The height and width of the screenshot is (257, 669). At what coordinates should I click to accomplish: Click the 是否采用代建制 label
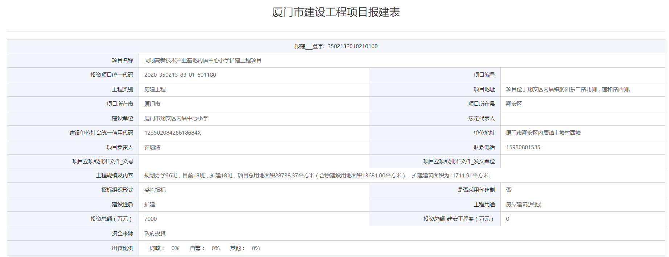[x=476, y=190]
